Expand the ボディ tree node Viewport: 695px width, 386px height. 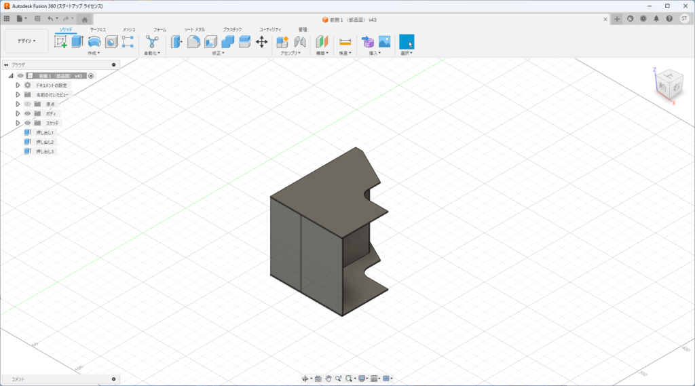[x=18, y=113]
